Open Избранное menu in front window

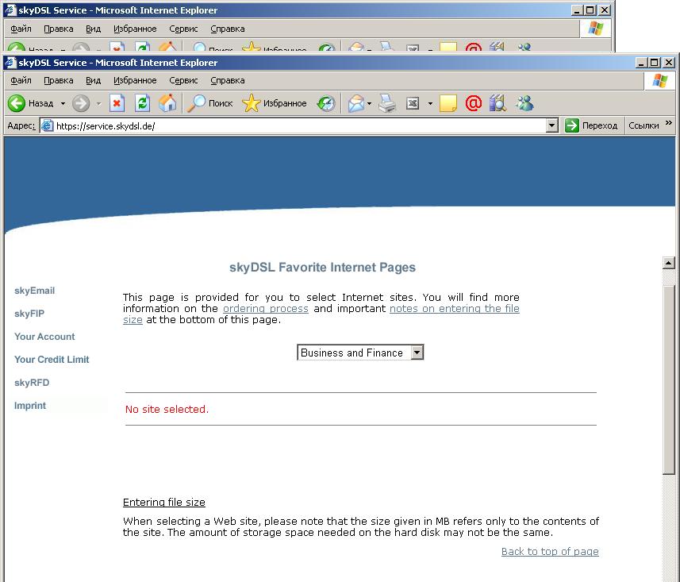pos(135,80)
